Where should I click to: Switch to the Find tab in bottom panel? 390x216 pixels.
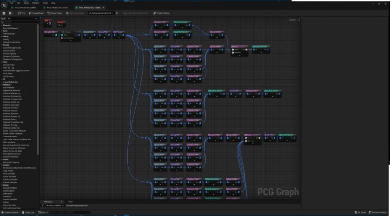point(71,202)
